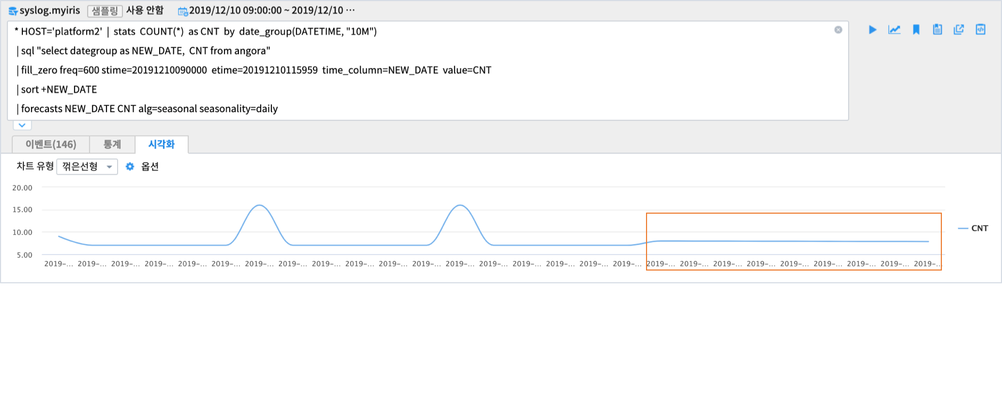The image size is (1002, 413).
Task: Click the 옵션 options label
Action: pyautogui.click(x=150, y=166)
